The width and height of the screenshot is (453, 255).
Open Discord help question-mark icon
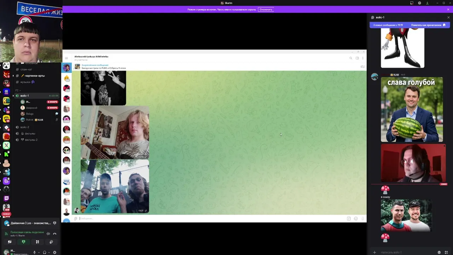tap(419, 3)
